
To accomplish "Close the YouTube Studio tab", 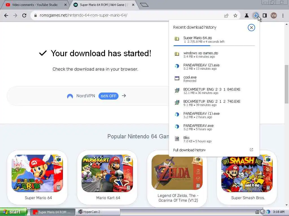I will (65, 5).
